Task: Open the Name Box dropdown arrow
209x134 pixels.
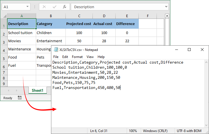Action: 27,6
